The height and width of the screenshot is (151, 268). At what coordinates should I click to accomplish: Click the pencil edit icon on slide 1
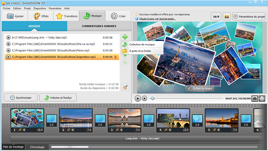point(20,130)
